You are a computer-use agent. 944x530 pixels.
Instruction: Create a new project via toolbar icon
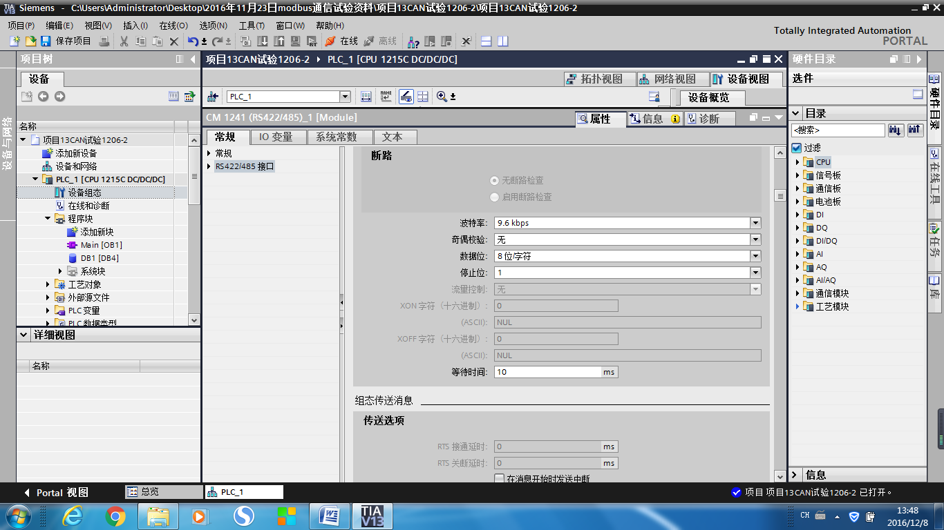pyautogui.click(x=15, y=41)
